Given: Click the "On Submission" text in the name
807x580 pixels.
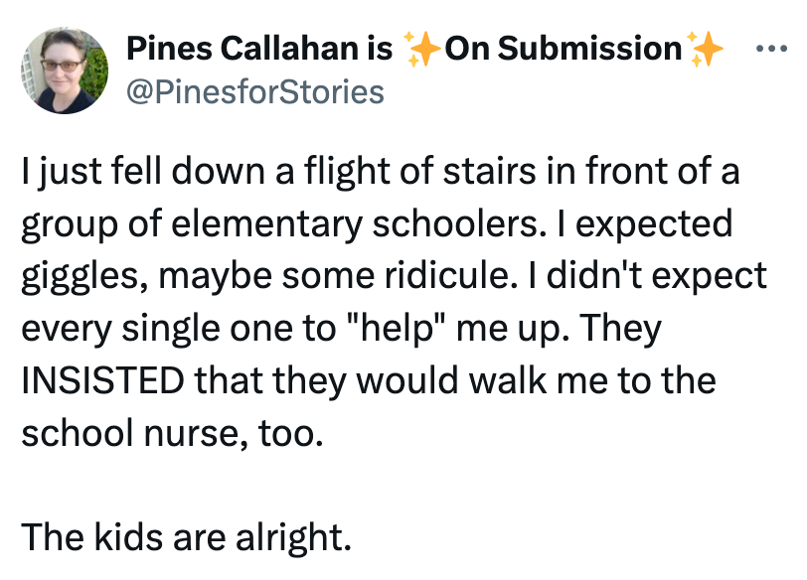Looking at the screenshot, I should (x=563, y=48).
